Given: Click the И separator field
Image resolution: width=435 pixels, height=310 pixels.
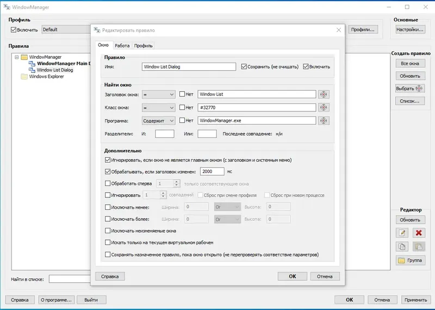Looking at the screenshot, I should pyautogui.click(x=165, y=134).
